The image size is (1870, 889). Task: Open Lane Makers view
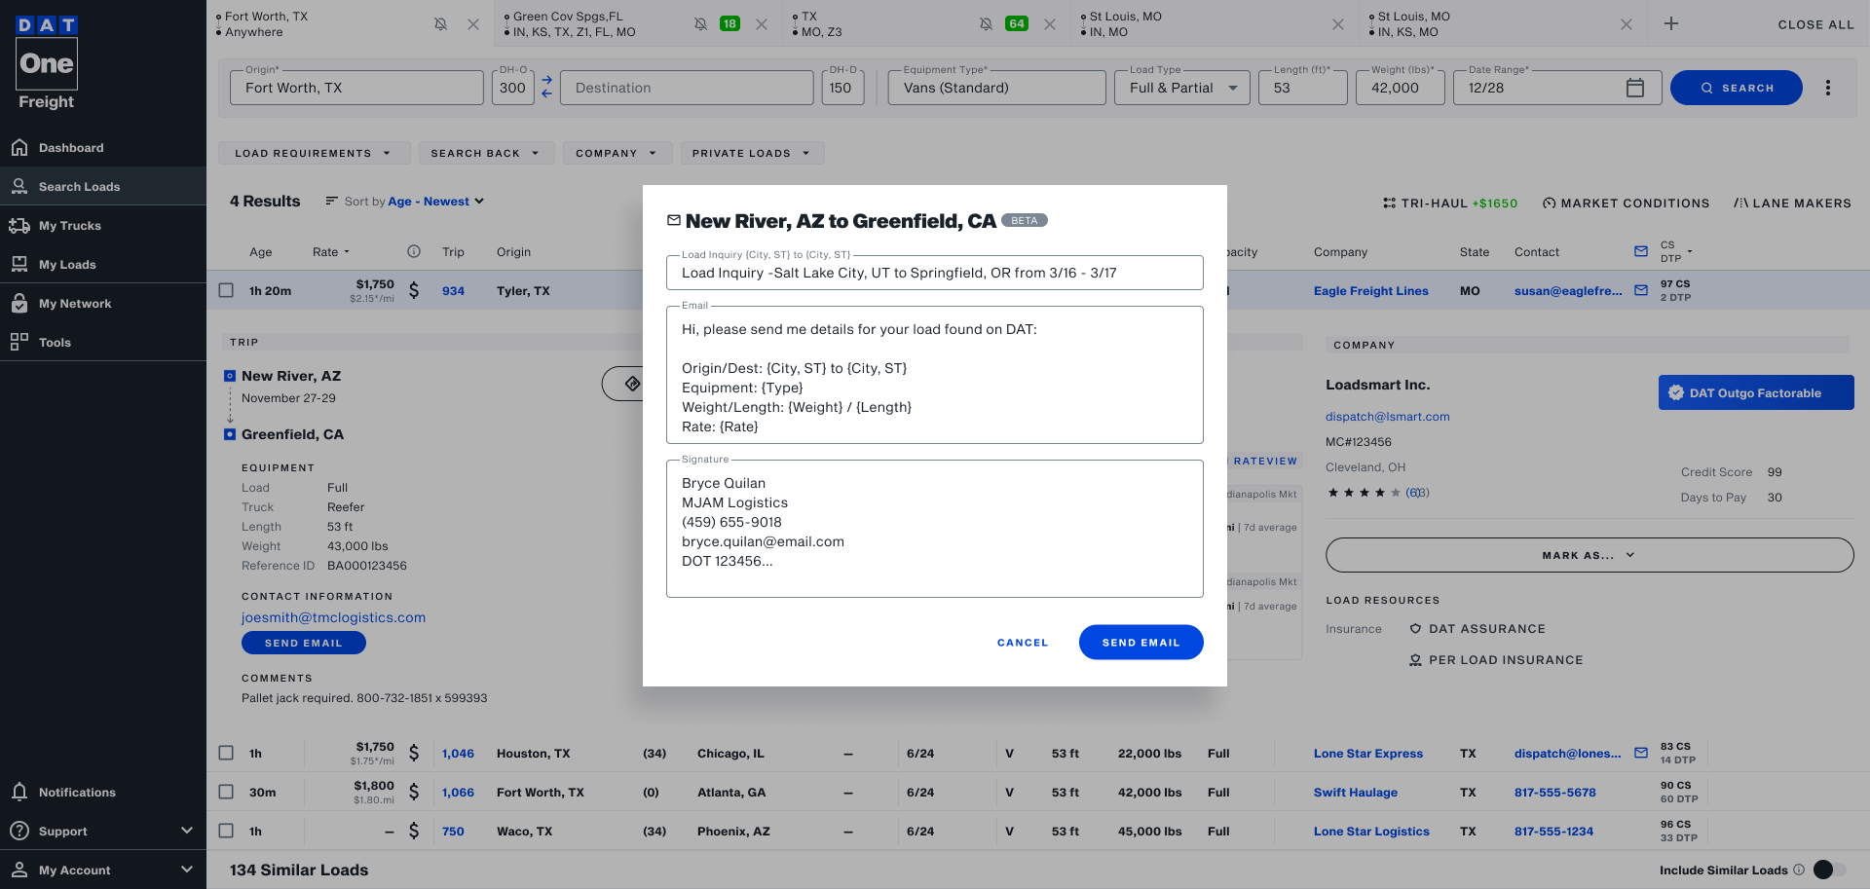click(1792, 203)
